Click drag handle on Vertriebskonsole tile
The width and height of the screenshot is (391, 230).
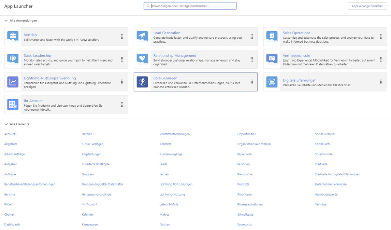pyautogui.click(x=381, y=59)
